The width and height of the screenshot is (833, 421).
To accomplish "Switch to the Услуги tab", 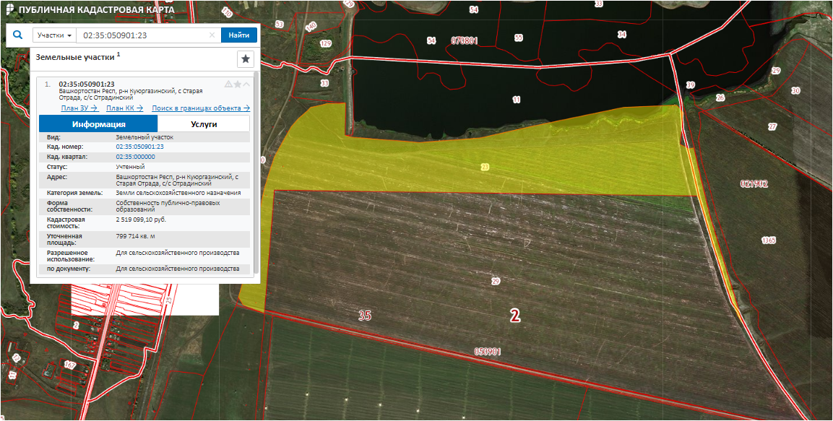I will pyautogui.click(x=204, y=123).
